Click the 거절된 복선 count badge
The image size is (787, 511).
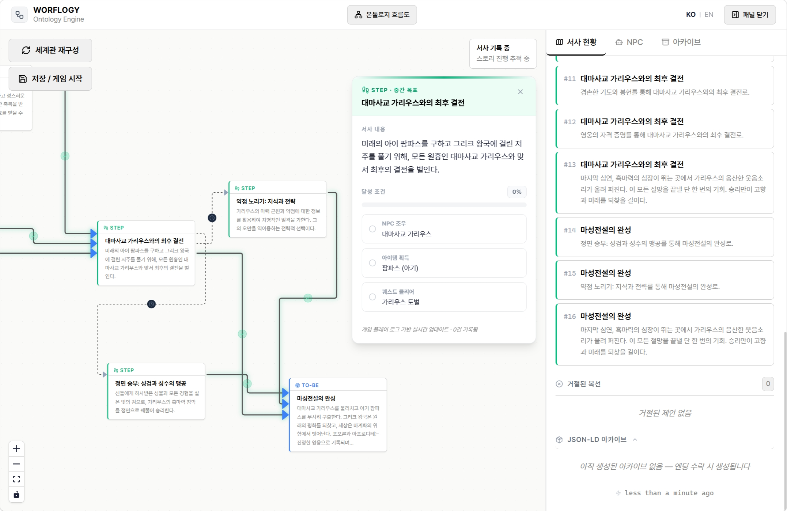pyautogui.click(x=768, y=384)
